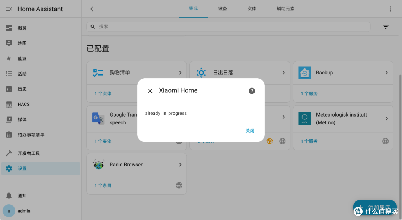
Task: Open three-dot overflow menu
Action: tap(390, 9)
